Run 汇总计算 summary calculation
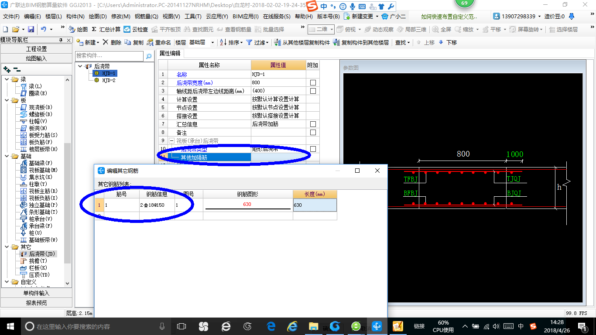 [x=106, y=29]
